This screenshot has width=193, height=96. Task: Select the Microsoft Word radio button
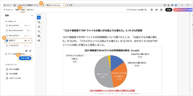point(7,25)
